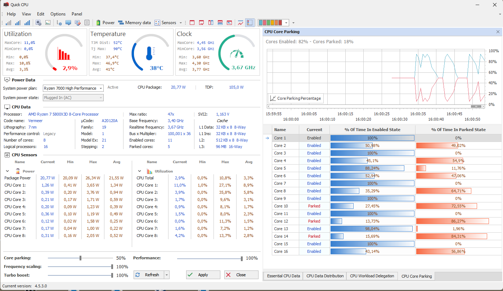Click the Sensors toolbar button
Viewport: 503px width, 291px height.
166,23
